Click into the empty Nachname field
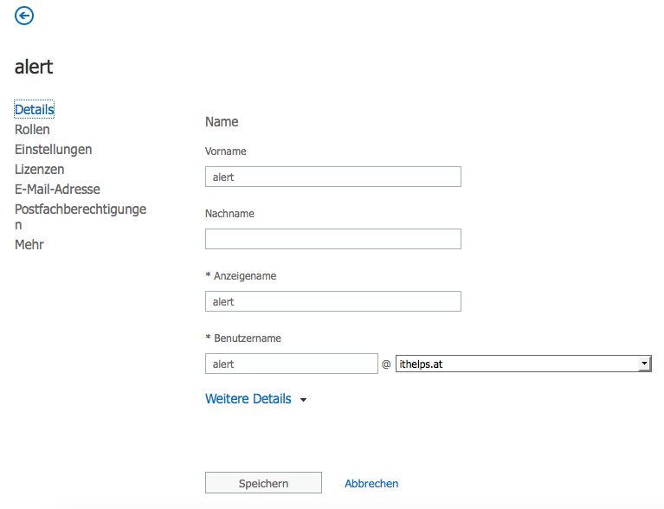664x509 pixels. tap(333, 239)
